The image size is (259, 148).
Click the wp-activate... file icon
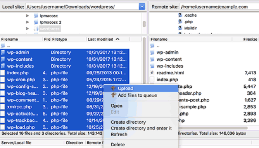3,114
